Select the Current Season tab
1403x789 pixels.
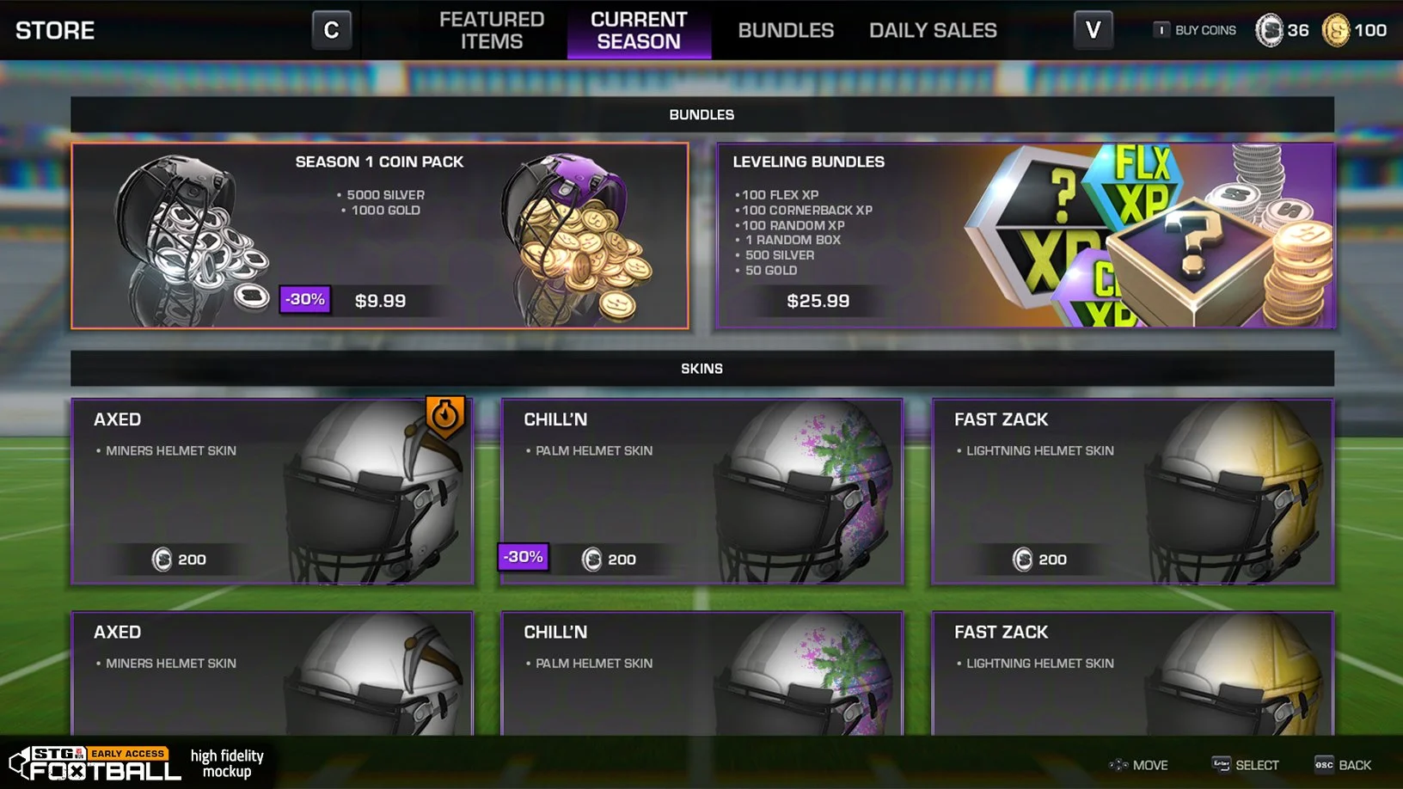pyautogui.click(x=639, y=30)
